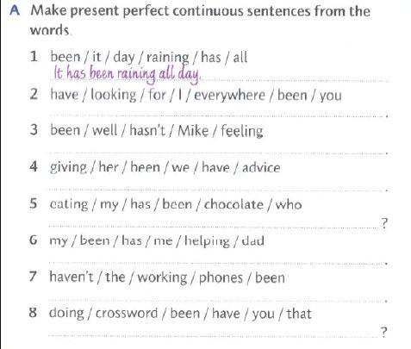Click the word 'everywhere' in item 2
Image resolution: width=411 pixels, height=349 pixels.
[229, 96]
